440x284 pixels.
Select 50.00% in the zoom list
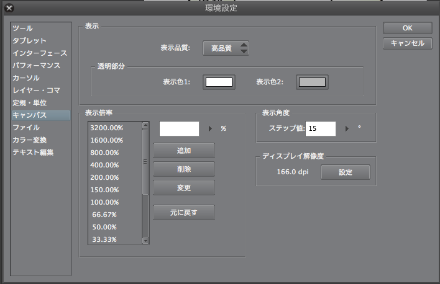click(115, 227)
